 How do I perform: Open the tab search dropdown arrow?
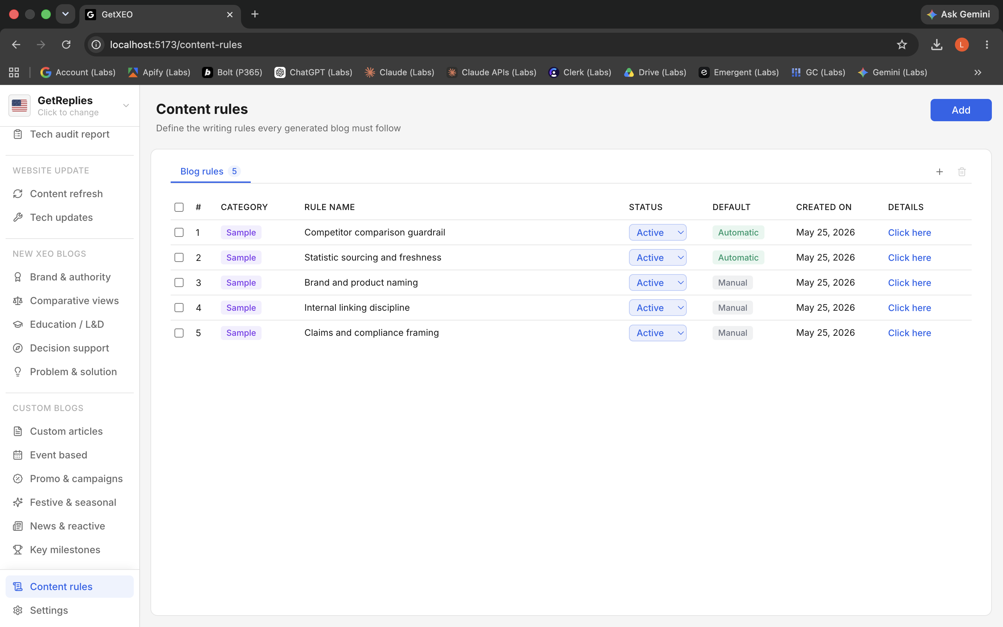click(65, 14)
